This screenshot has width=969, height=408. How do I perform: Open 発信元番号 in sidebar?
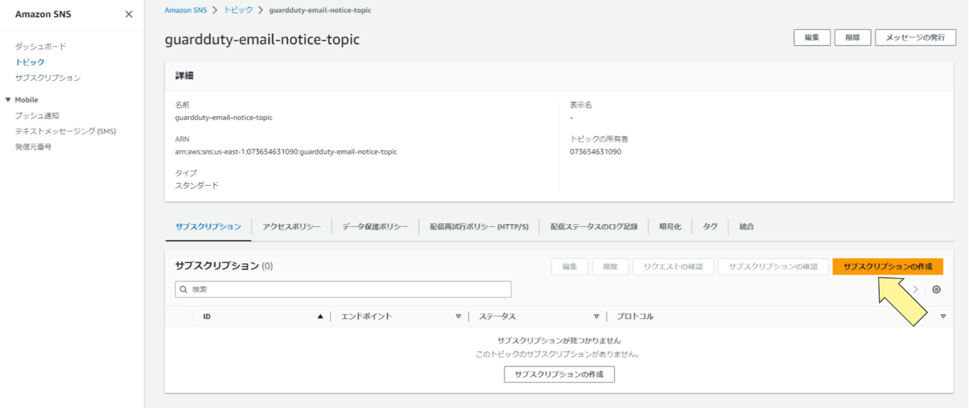[x=33, y=147]
